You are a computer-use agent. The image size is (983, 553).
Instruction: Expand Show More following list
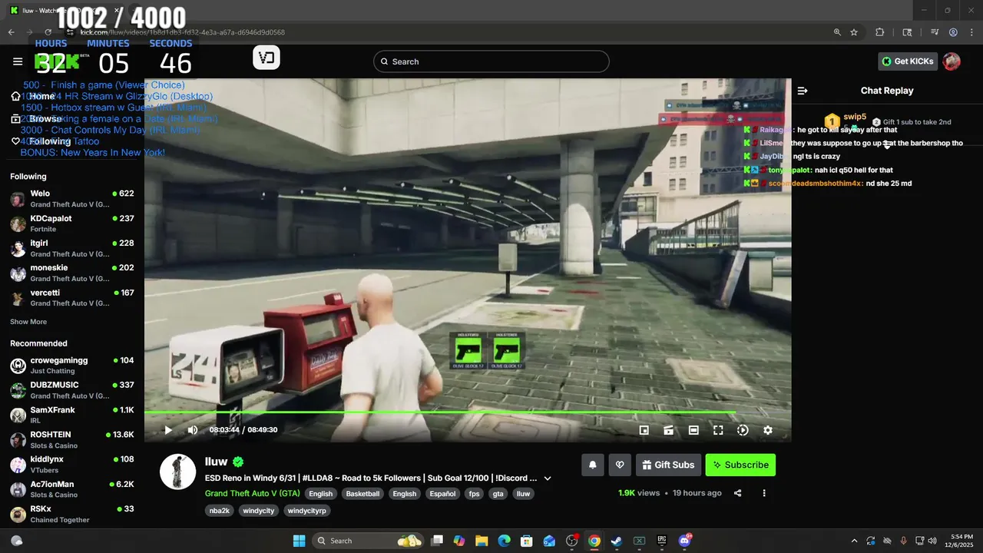[x=28, y=322]
